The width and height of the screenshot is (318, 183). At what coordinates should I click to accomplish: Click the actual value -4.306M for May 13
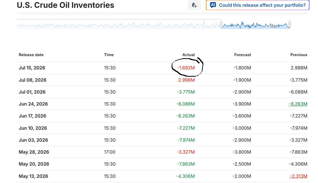[x=185, y=176]
